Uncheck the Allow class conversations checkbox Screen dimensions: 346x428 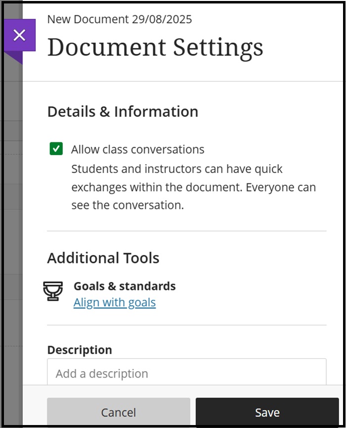click(x=56, y=149)
